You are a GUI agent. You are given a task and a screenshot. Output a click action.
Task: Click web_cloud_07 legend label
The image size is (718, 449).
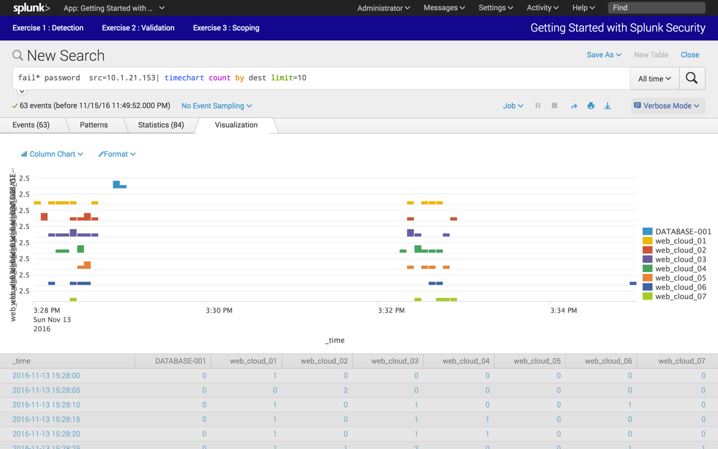click(x=680, y=296)
